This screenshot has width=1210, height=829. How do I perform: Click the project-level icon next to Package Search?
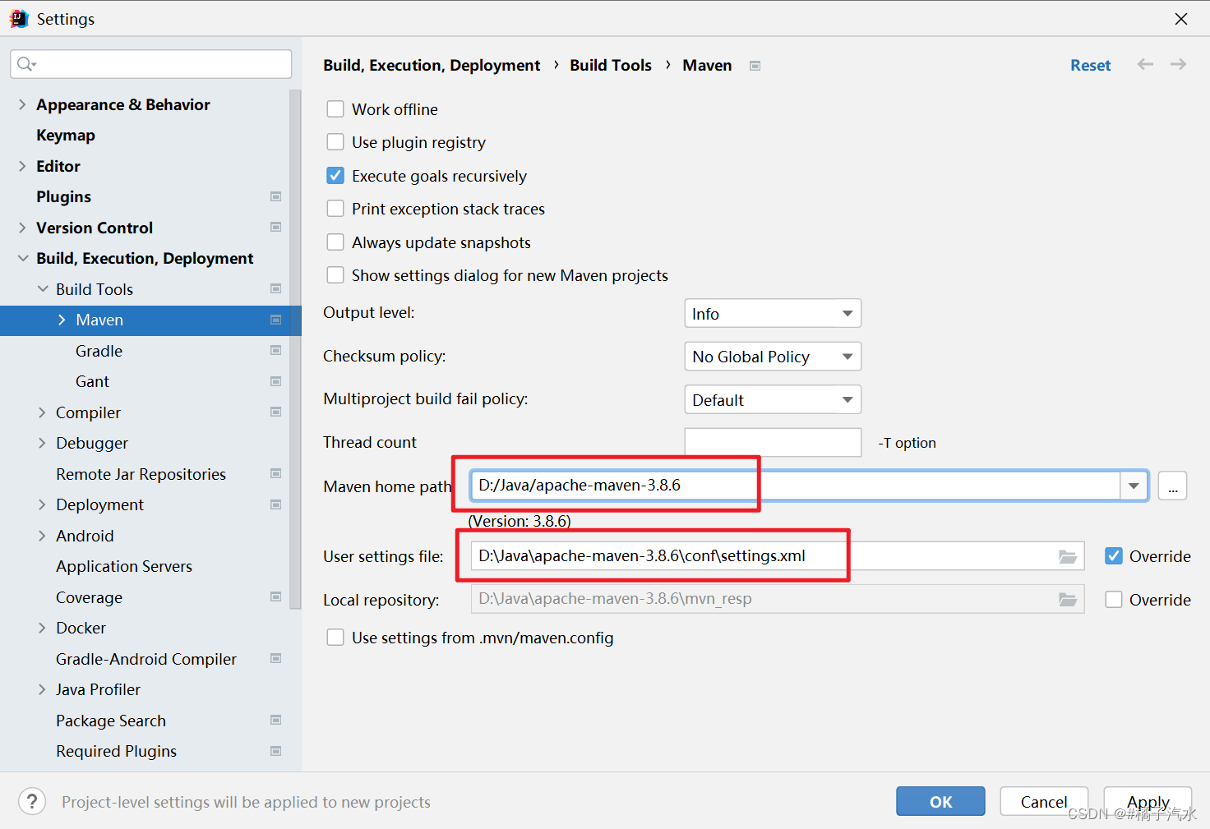(276, 720)
